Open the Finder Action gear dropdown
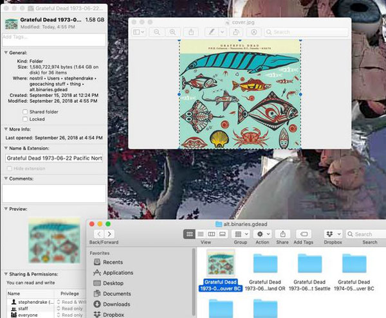Image resolution: width=386 pixels, height=318 pixels. click(262, 234)
